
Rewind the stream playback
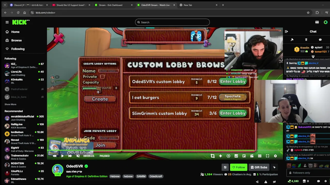[54, 156]
